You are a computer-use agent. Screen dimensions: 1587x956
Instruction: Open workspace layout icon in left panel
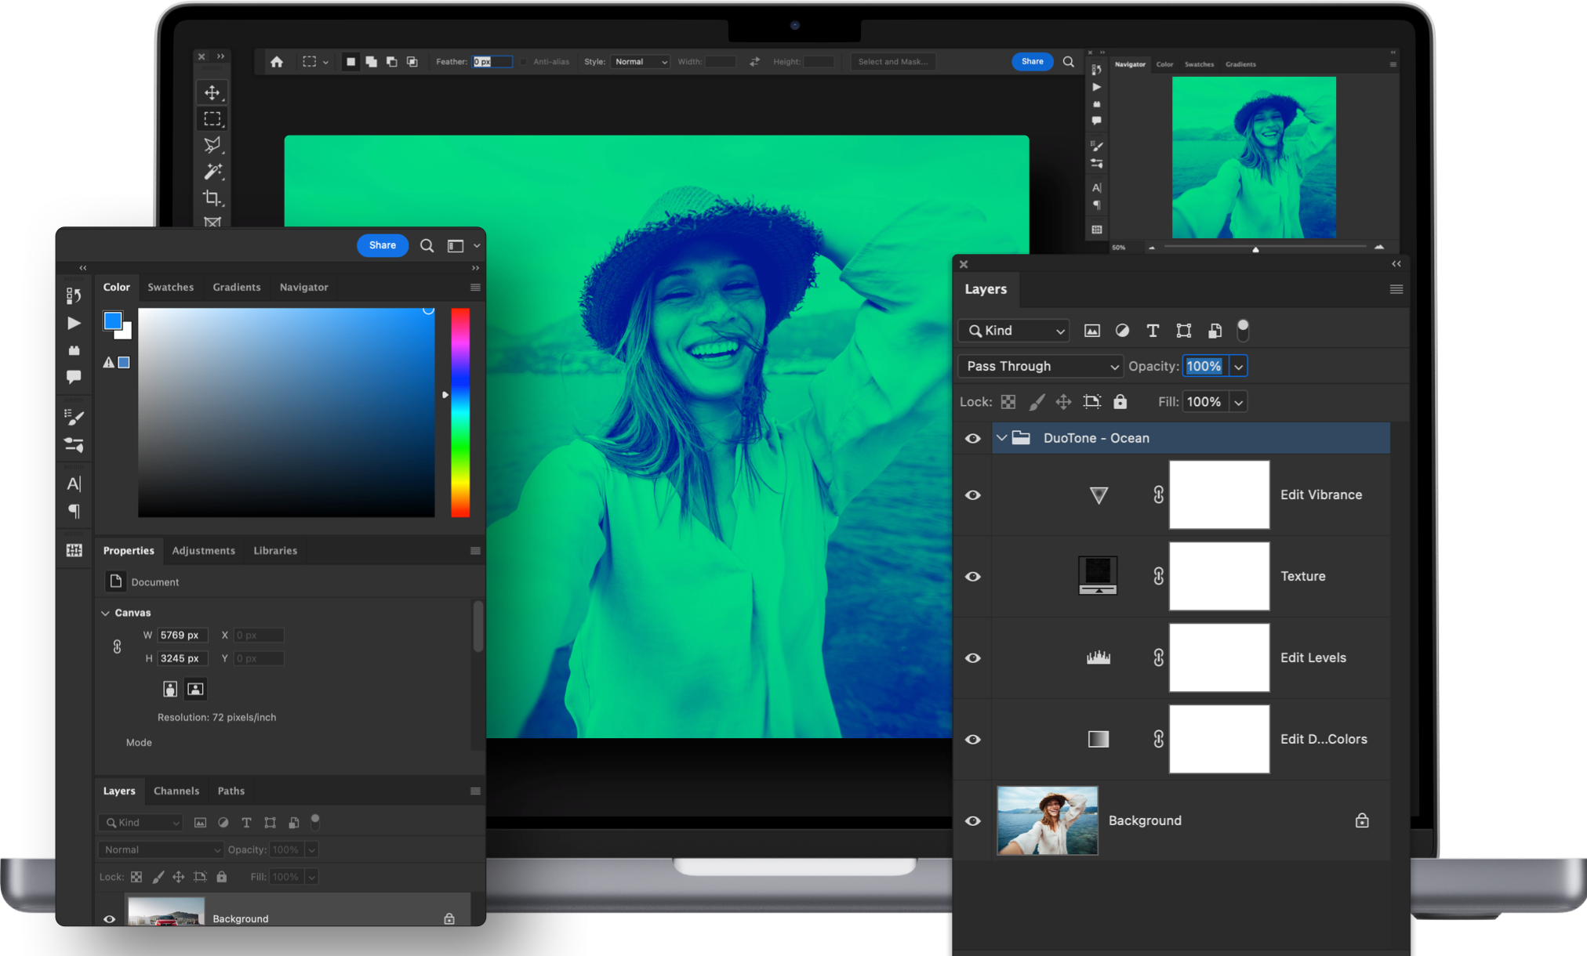pos(456,246)
